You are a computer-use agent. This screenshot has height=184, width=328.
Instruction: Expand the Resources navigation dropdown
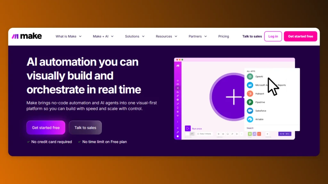pos(166,36)
